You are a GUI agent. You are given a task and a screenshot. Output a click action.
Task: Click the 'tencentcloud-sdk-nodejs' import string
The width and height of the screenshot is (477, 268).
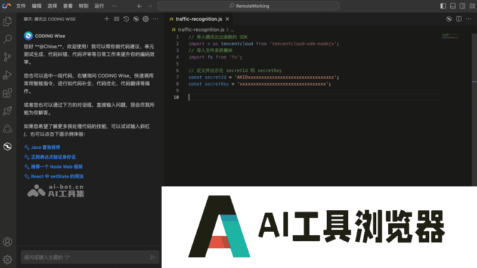point(303,43)
